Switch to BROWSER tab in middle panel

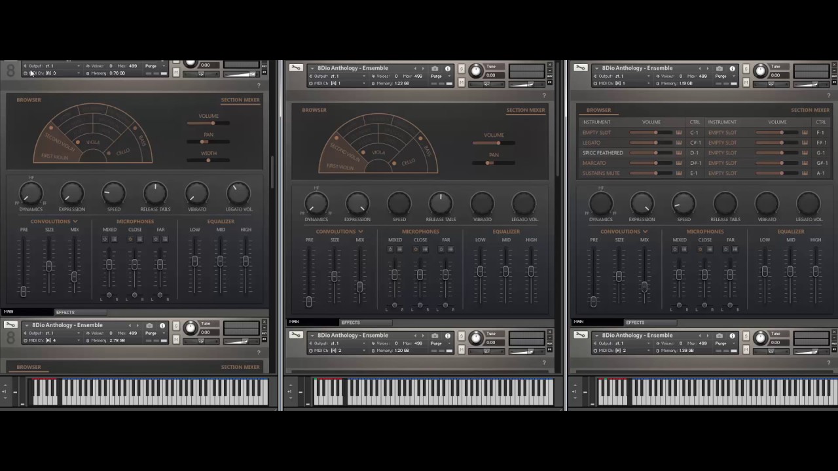point(314,110)
